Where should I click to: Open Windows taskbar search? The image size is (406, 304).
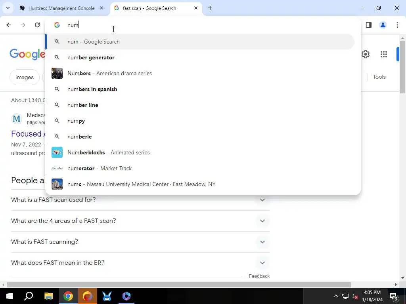(29, 296)
